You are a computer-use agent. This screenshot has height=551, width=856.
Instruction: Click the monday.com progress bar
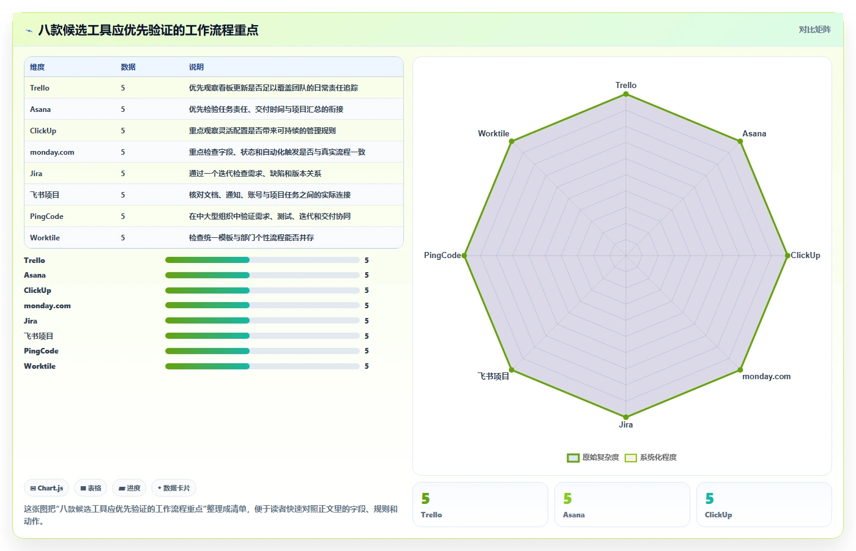[x=262, y=305]
